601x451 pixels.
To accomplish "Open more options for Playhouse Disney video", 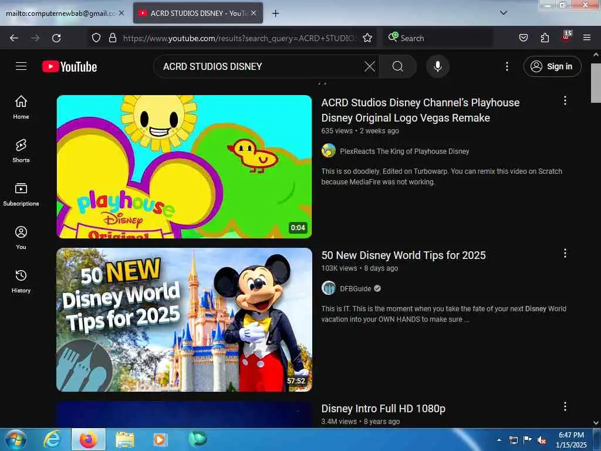I will point(565,100).
